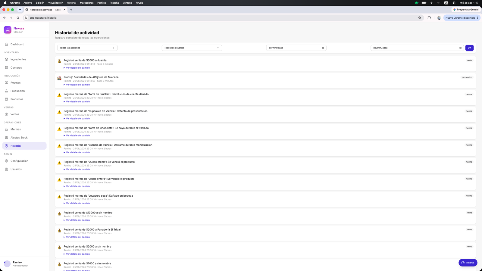The image size is (482, 271).
Task: Open calendar picker of the second date field
Action: click(460, 48)
